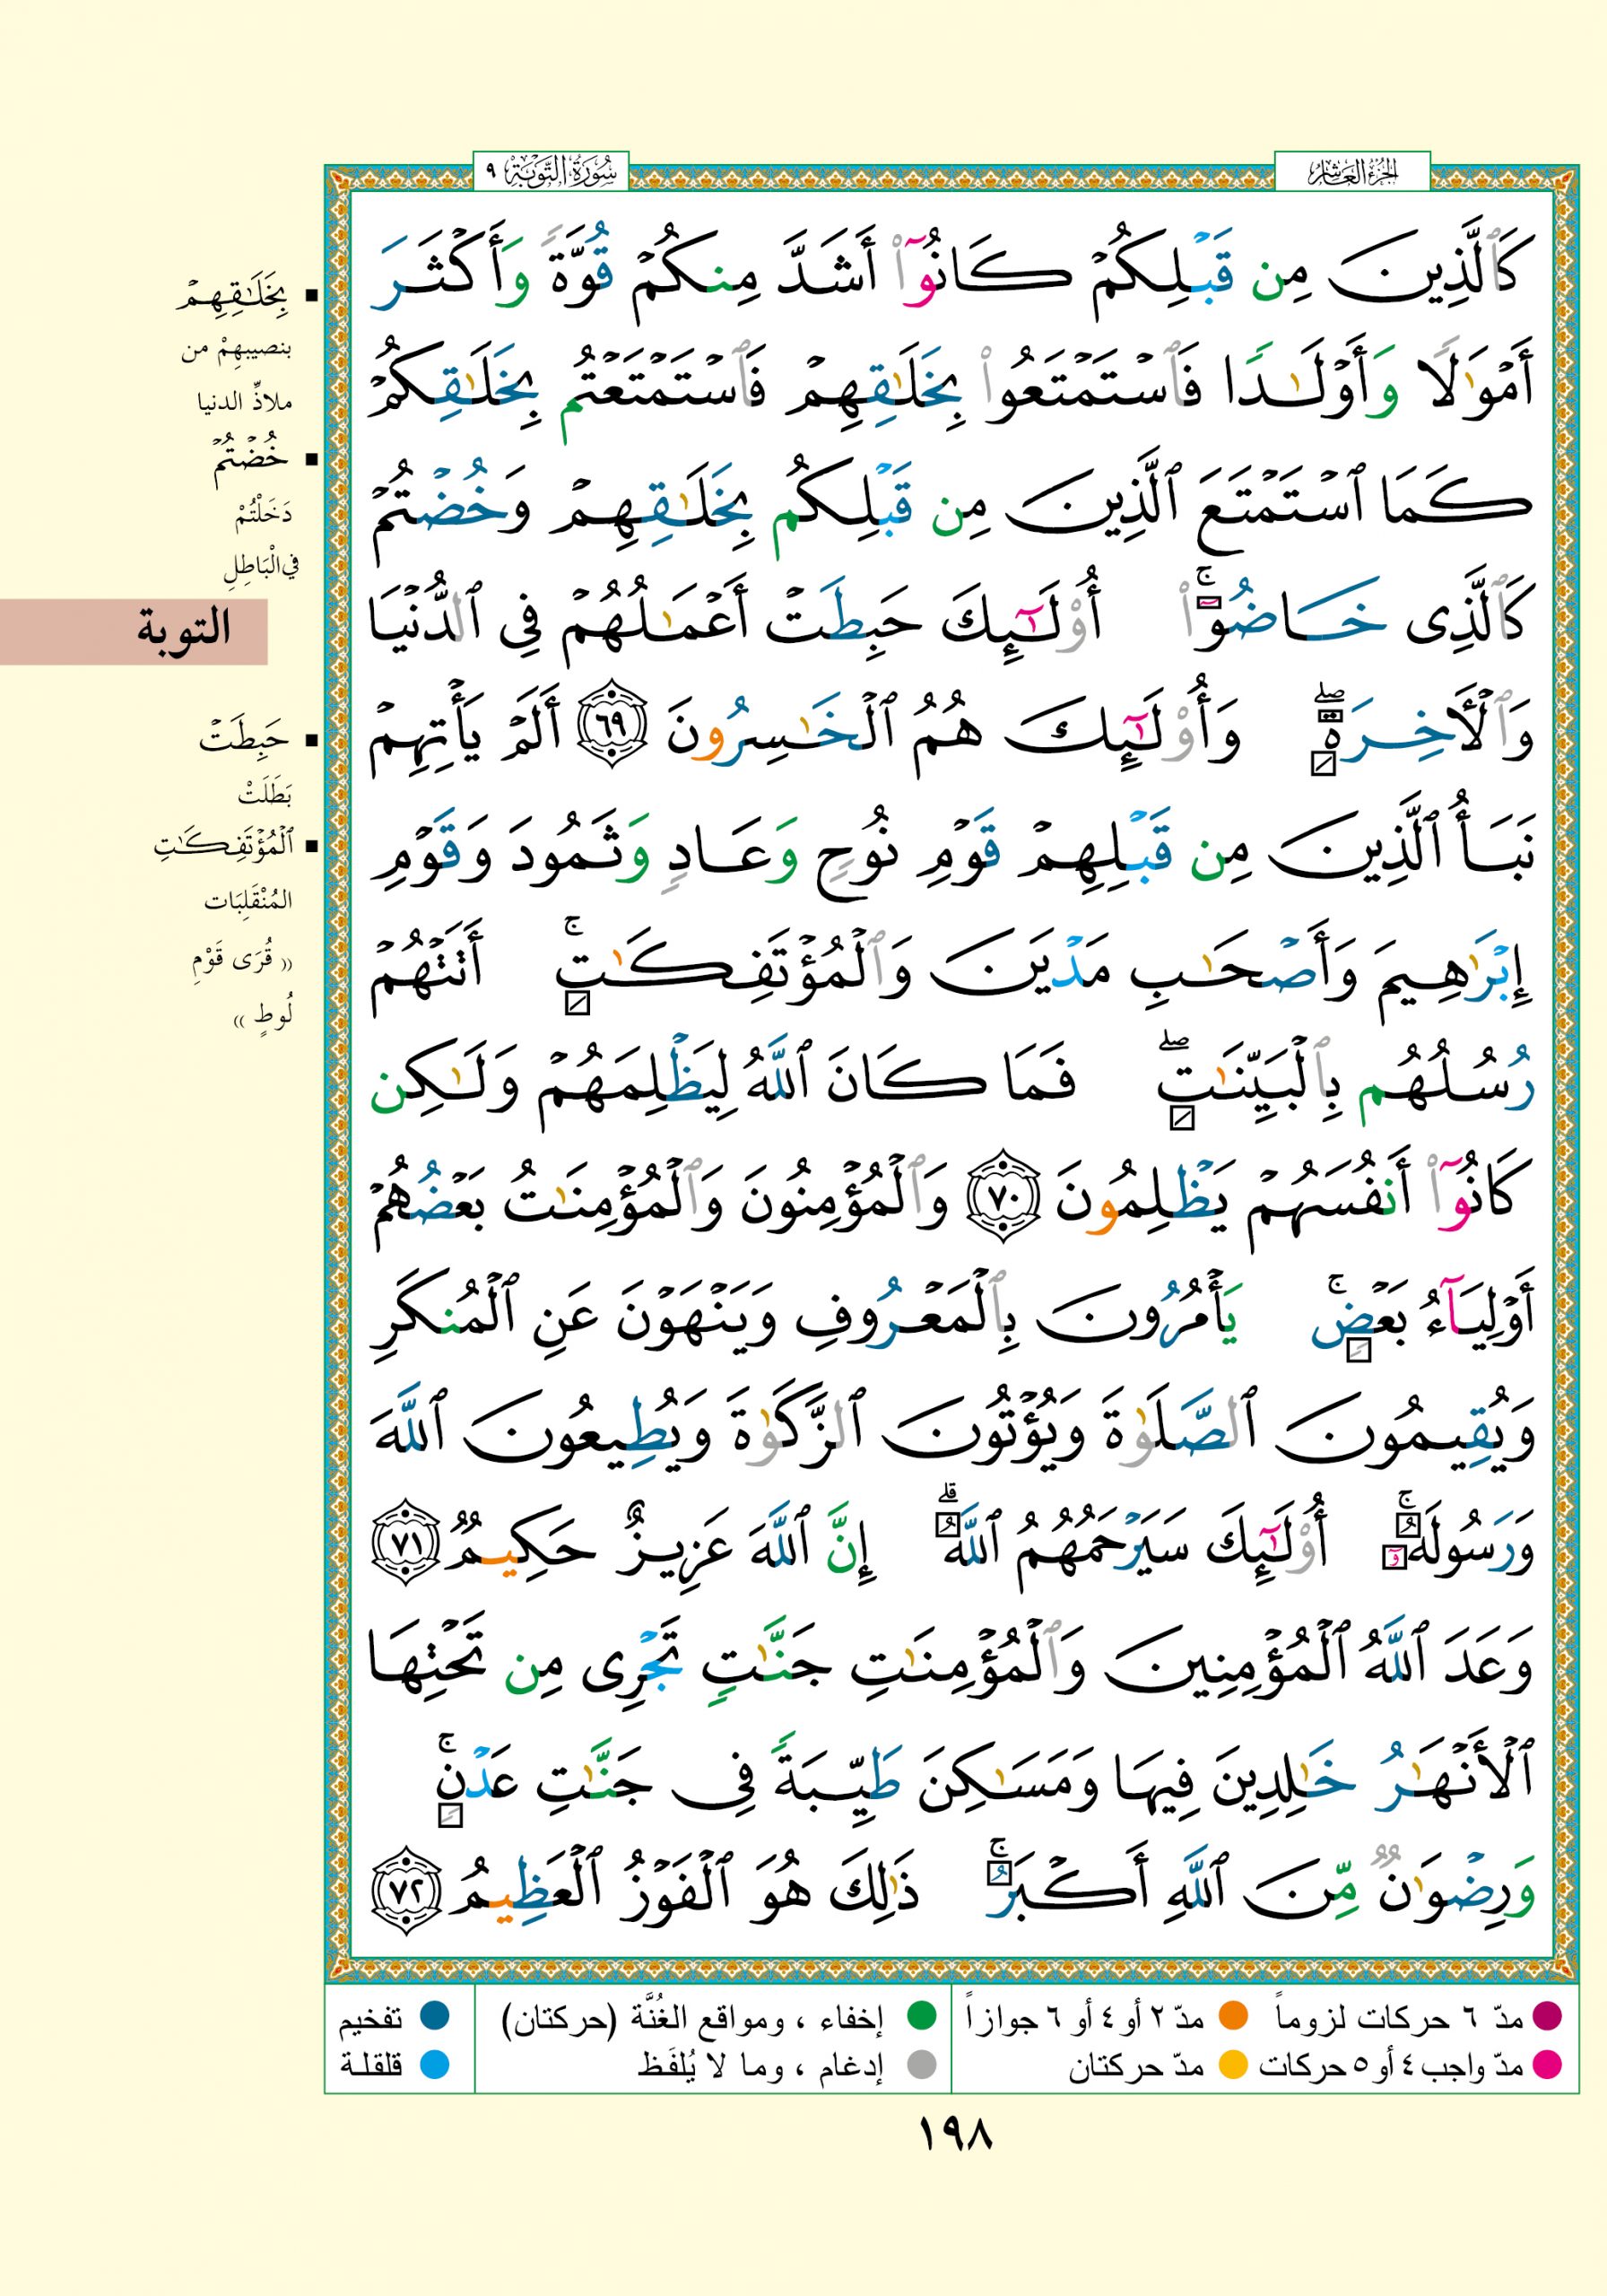Click the page number ١٩٨
This screenshot has width=1607, height=2296.
(953, 2137)
